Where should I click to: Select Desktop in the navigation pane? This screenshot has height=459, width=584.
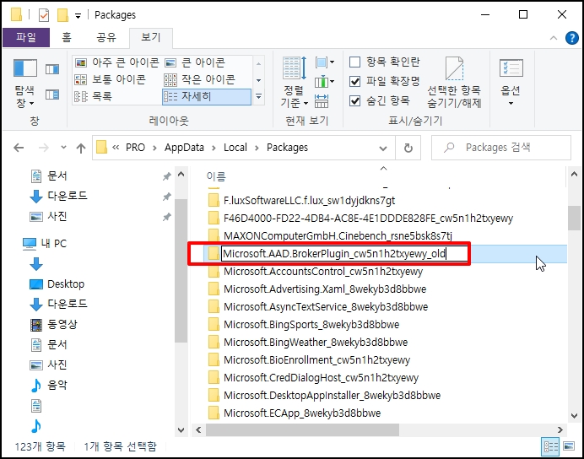tap(57, 284)
